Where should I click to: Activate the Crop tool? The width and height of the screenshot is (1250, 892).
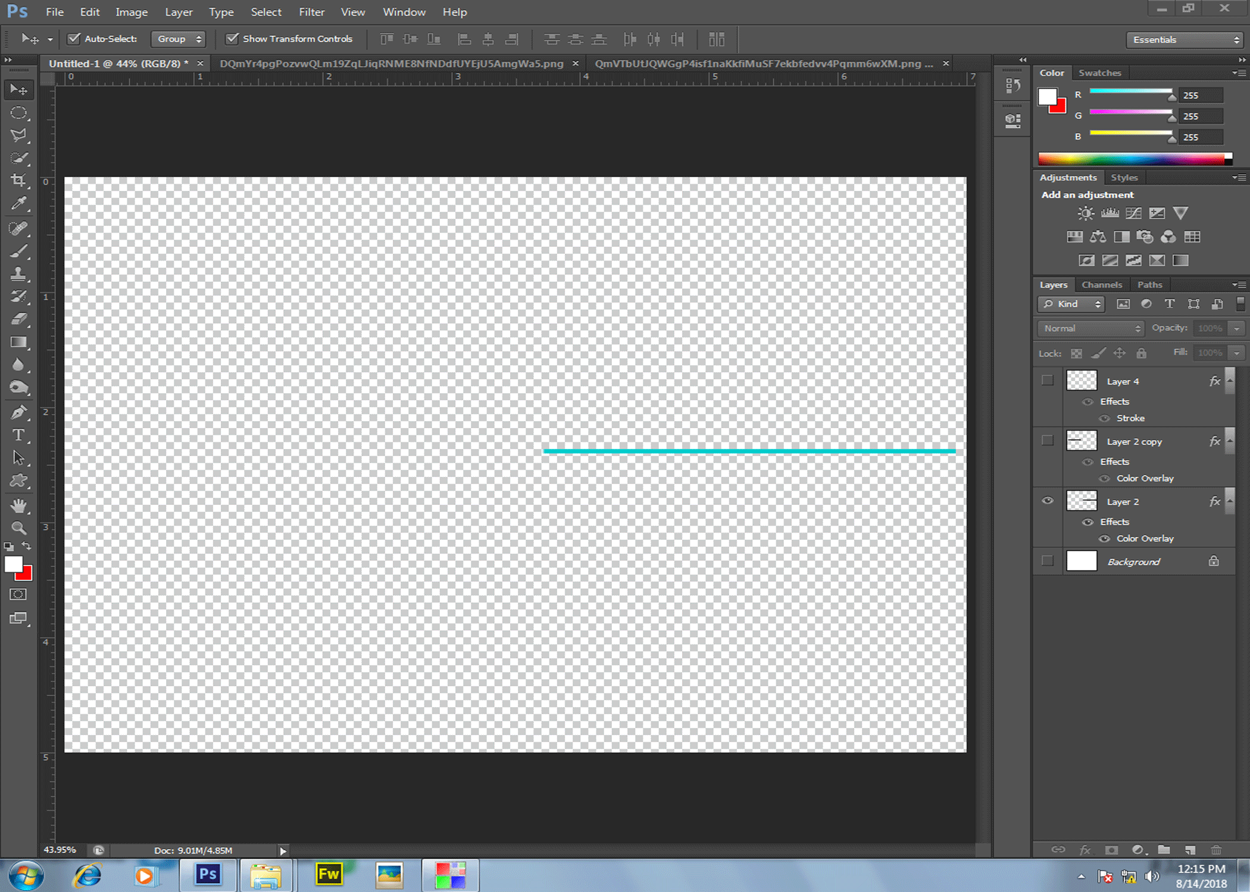18,180
